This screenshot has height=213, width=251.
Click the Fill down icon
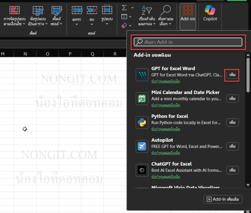click(124, 16)
